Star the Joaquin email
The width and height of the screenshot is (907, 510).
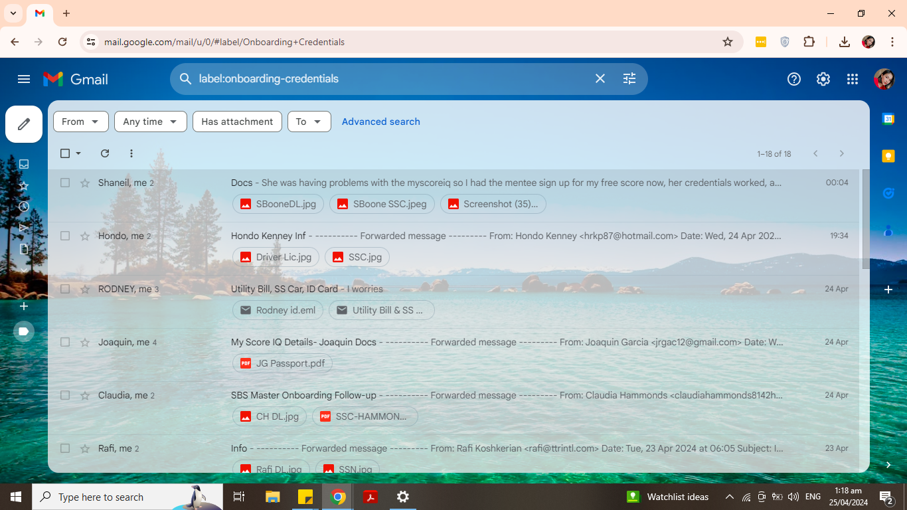coord(85,342)
